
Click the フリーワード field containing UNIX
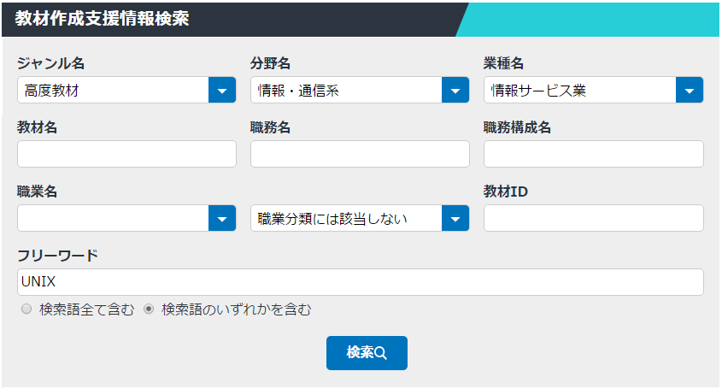361,282
